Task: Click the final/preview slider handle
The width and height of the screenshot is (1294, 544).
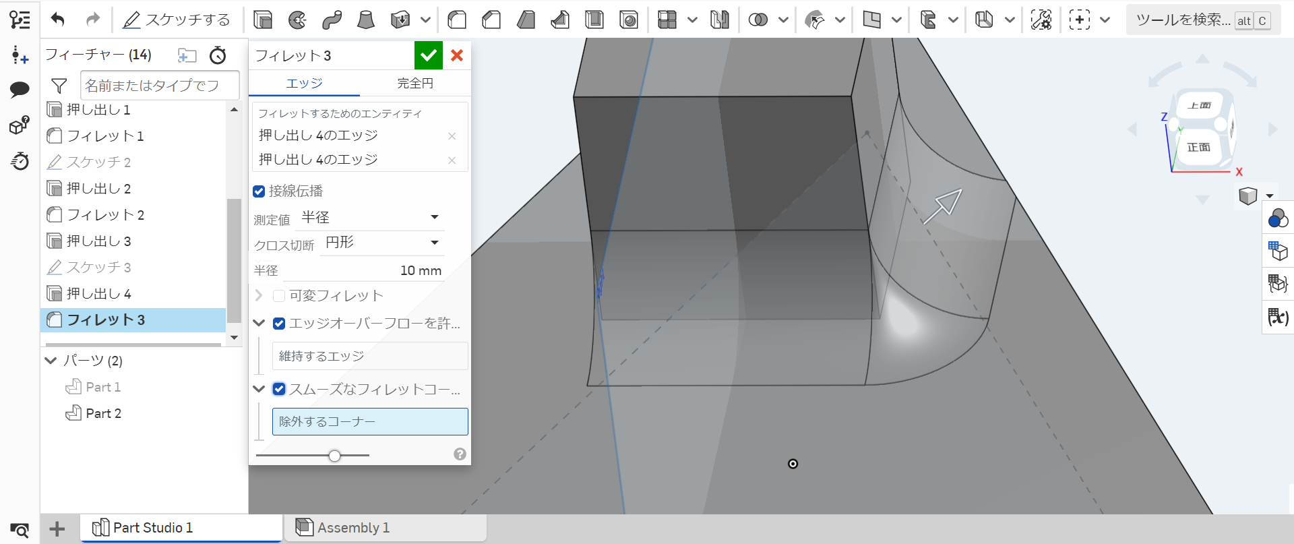Action: [334, 456]
